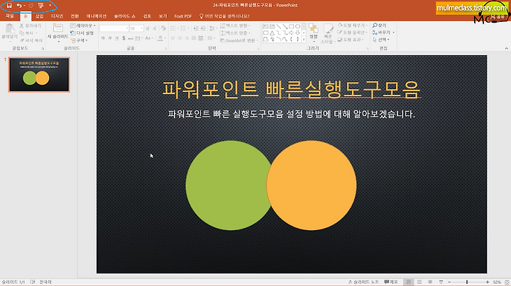Switch to the 검토 (Review) tab
Viewport: 511px width, 286px height.
coord(148,16)
